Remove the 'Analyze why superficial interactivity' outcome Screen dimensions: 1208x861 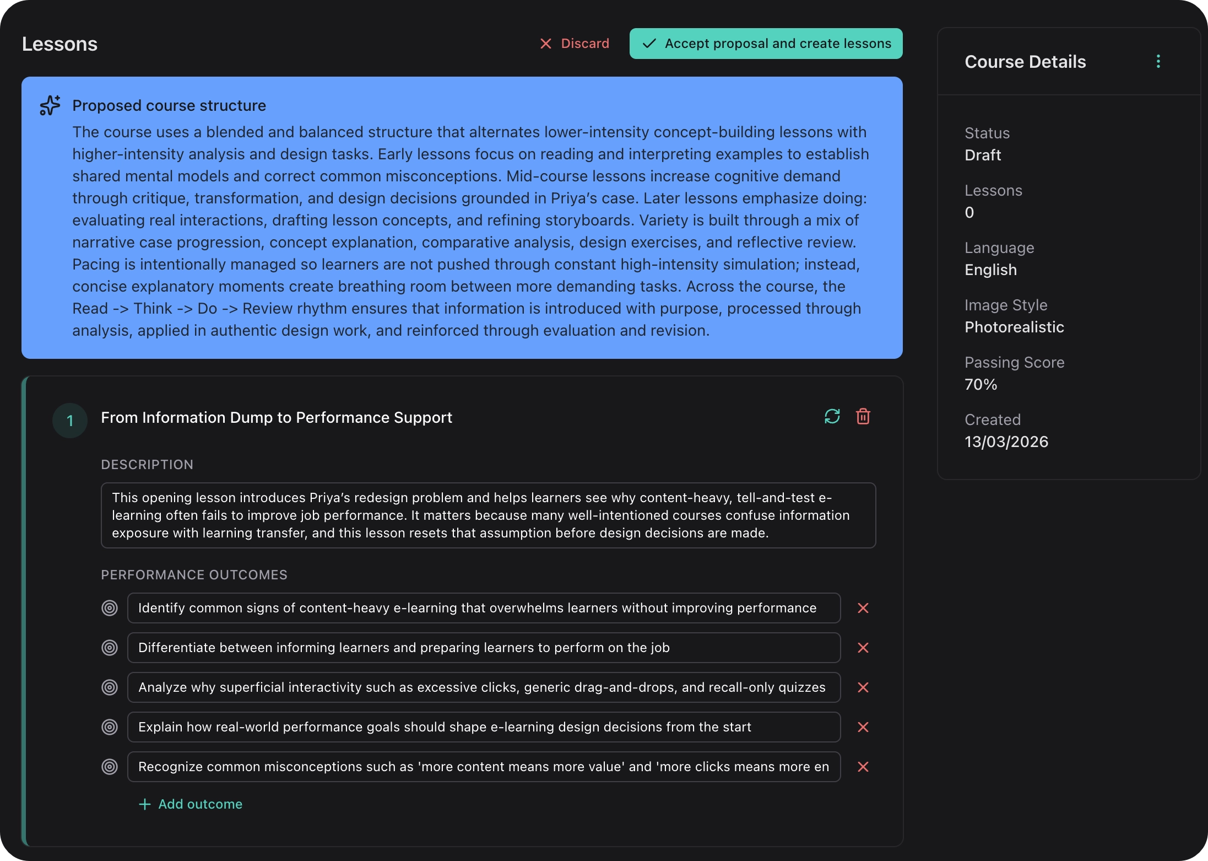click(x=863, y=687)
